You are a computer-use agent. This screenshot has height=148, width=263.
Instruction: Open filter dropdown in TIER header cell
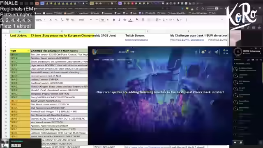point(28,51)
